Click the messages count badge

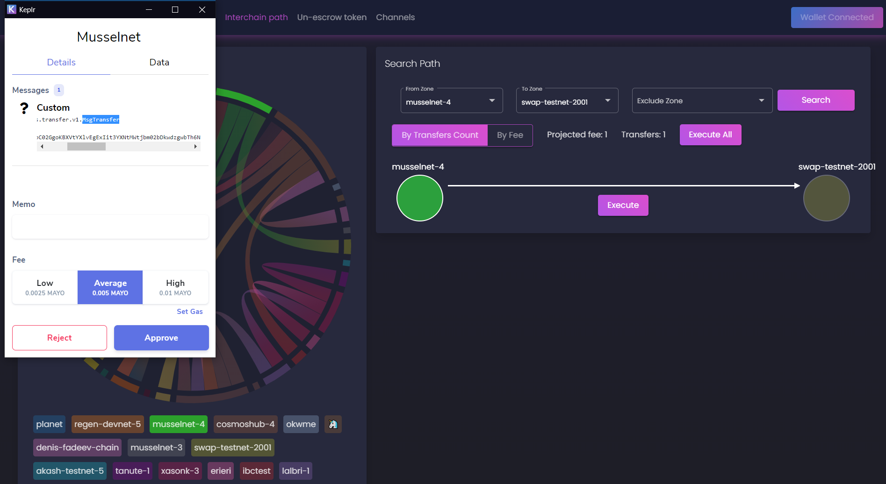[x=59, y=90]
